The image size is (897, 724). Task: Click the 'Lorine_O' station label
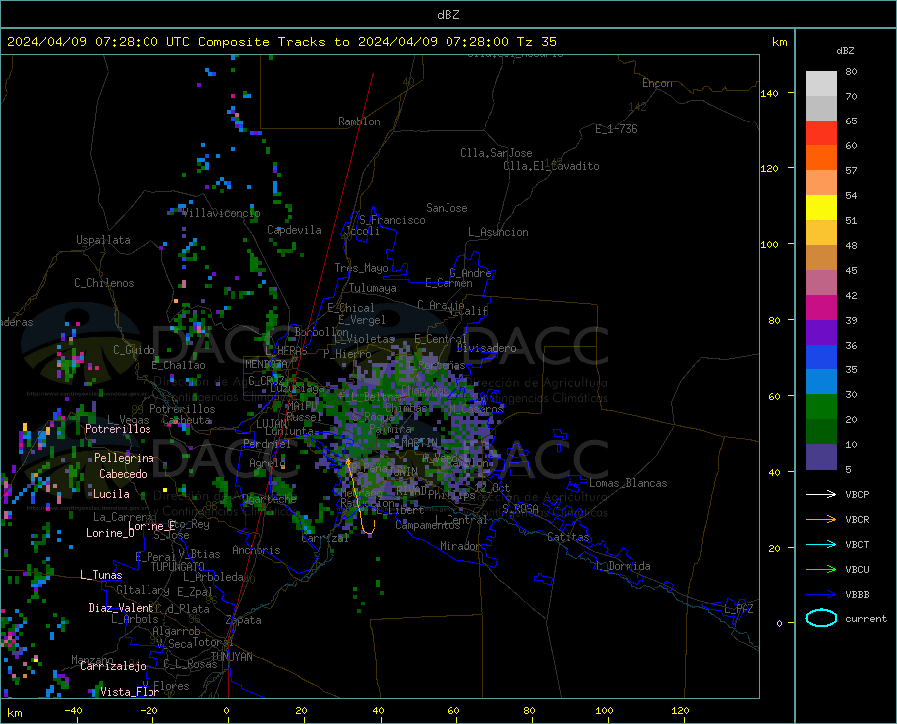[x=110, y=533]
